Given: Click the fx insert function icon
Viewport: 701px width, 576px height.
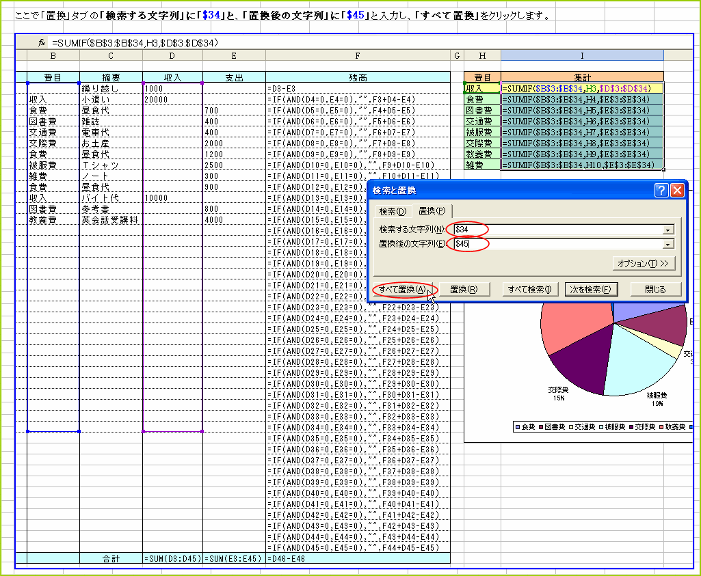Looking at the screenshot, I should coord(42,43).
